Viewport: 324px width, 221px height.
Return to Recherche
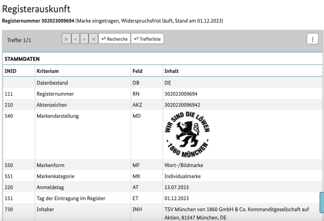pyautogui.click(x=115, y=39)
